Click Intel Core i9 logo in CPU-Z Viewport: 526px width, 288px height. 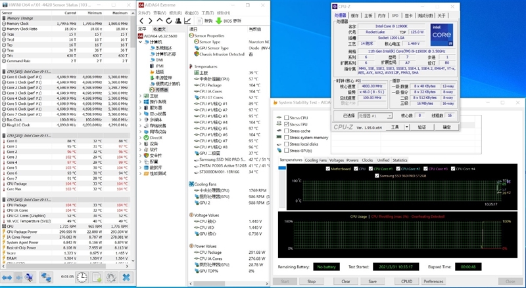(x=441, y=35)
